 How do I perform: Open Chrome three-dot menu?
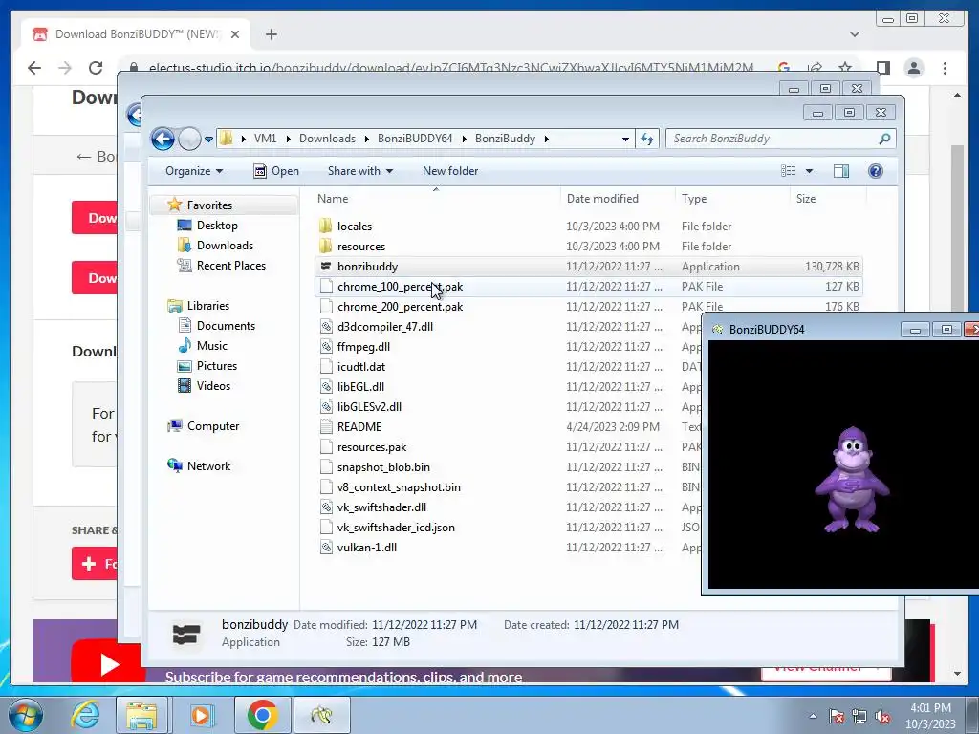coord(945,68)
